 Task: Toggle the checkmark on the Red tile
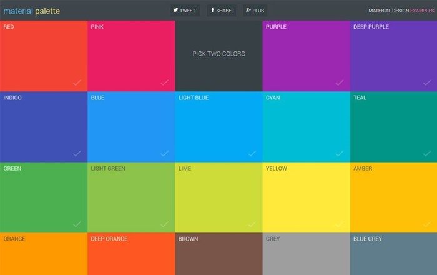point(77,82)
